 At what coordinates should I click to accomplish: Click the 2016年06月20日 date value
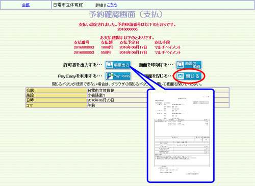tap(100, 100)
